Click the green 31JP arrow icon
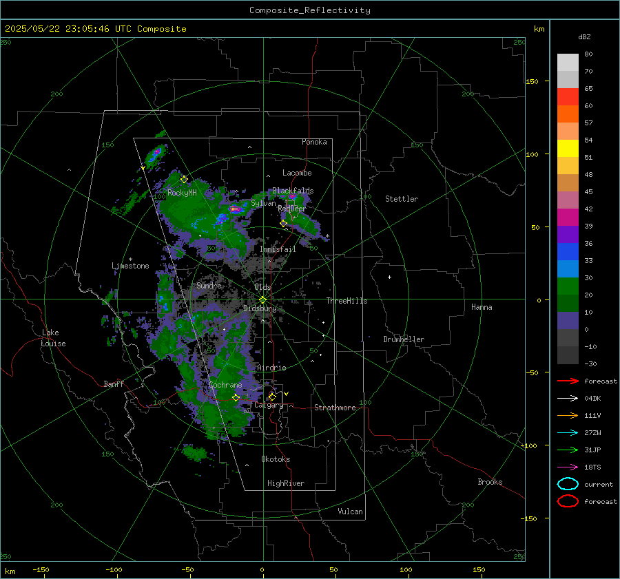The image size is (620, 579). click(568, 450)
